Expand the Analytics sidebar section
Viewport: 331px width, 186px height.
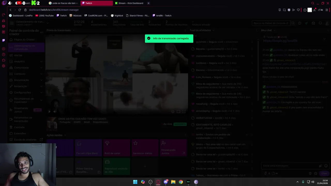41,61
